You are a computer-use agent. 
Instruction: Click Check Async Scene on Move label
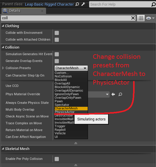(27, 116)
